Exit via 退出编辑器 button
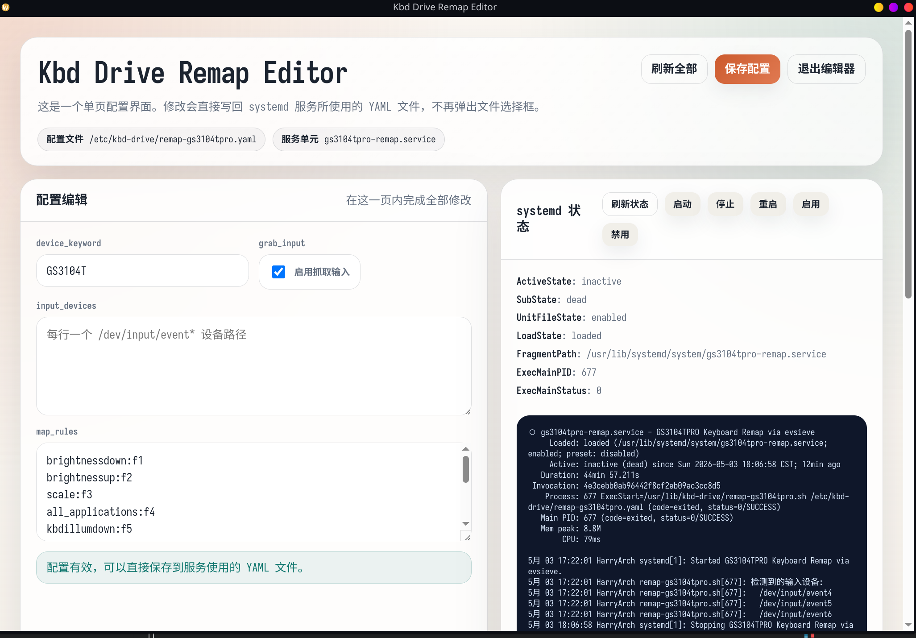916x638 pixels. 826,69
